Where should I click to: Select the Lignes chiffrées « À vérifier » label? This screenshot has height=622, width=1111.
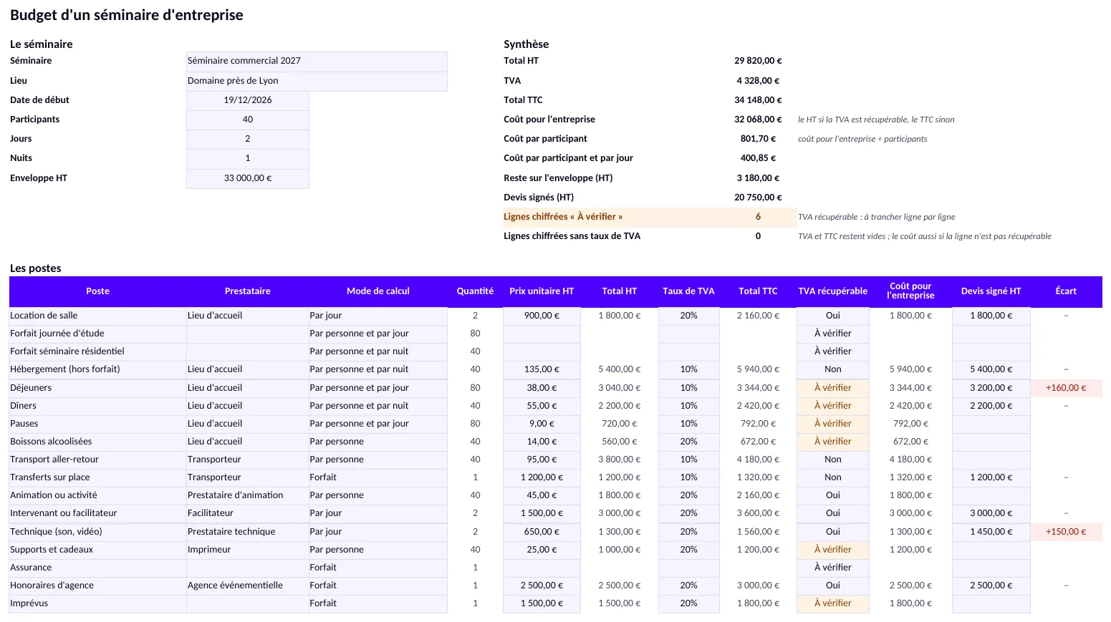point(563,217)
